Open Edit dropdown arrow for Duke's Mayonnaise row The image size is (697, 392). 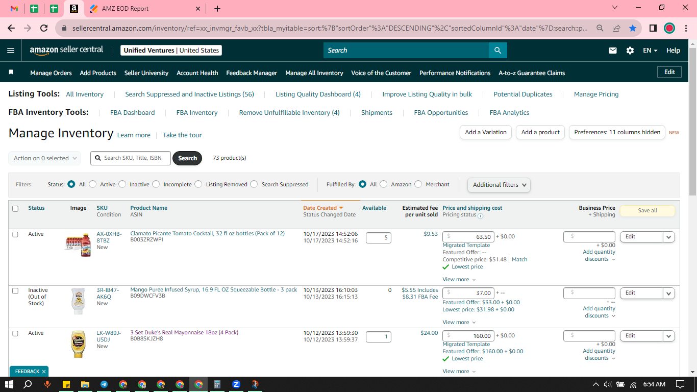click(x=669, y=336)
